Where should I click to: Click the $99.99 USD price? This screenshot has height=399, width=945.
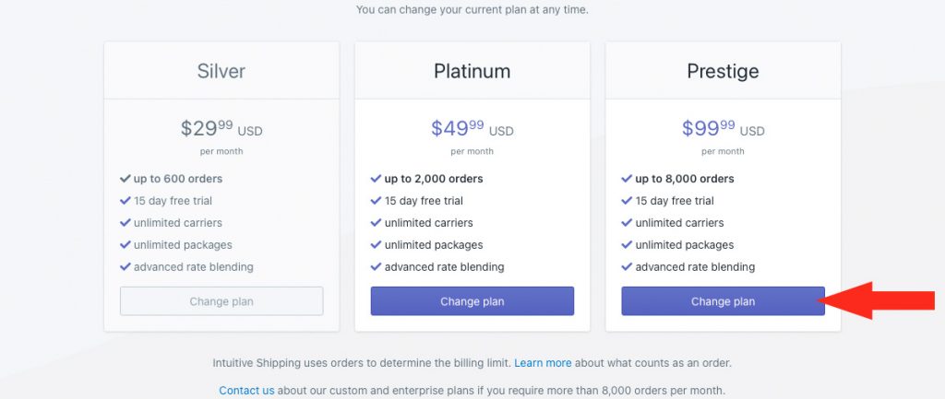click(723, 128)
